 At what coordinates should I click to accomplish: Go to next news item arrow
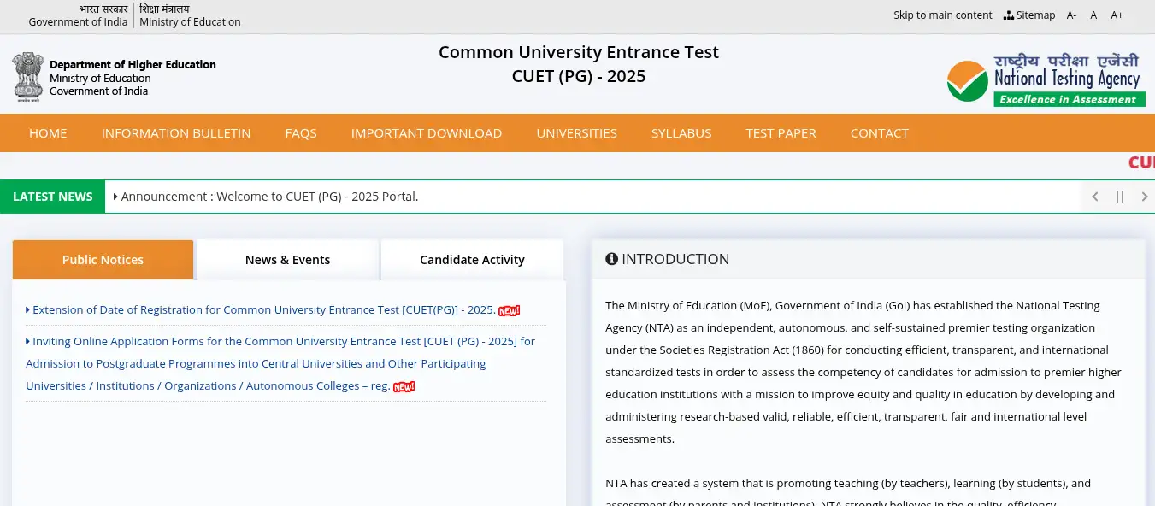(x=1144, y=197)
